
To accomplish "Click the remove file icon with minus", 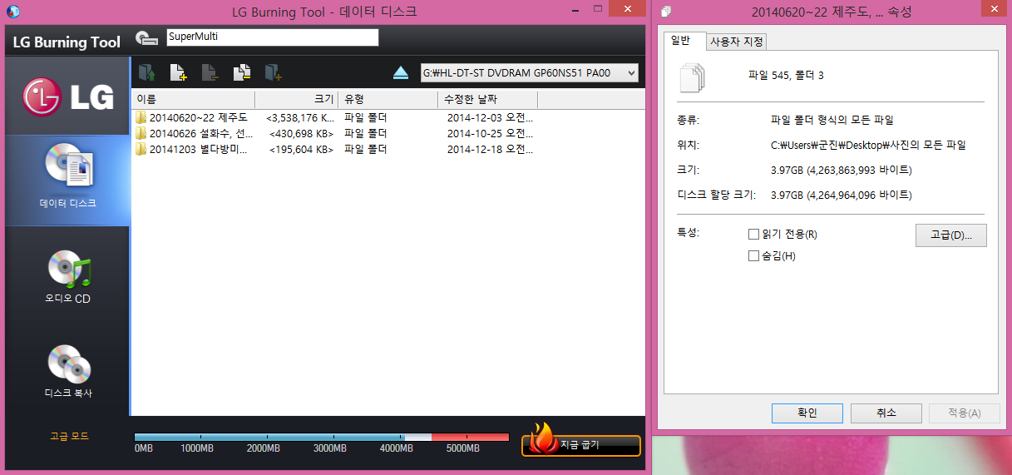I will (x=210, y=73).
